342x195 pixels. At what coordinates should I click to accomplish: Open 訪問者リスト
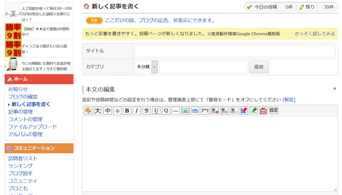pyautogui.click(x=23, y=158)
